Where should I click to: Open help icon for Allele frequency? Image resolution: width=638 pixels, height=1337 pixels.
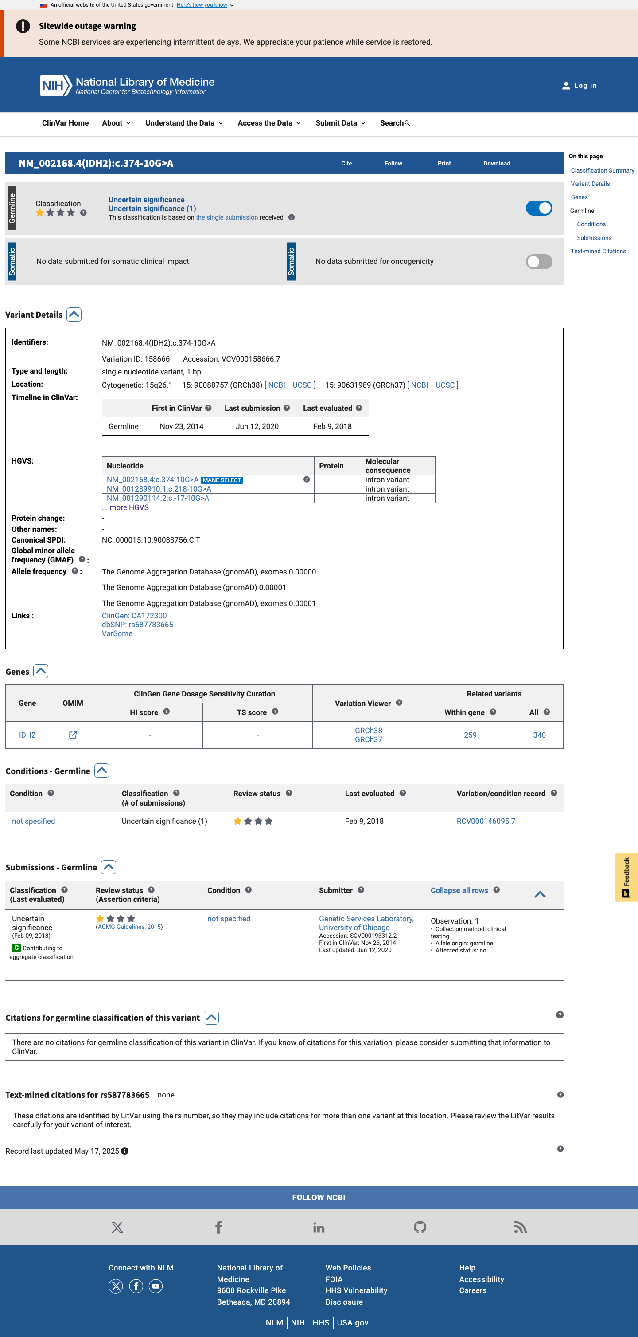[x=74, y=571]
